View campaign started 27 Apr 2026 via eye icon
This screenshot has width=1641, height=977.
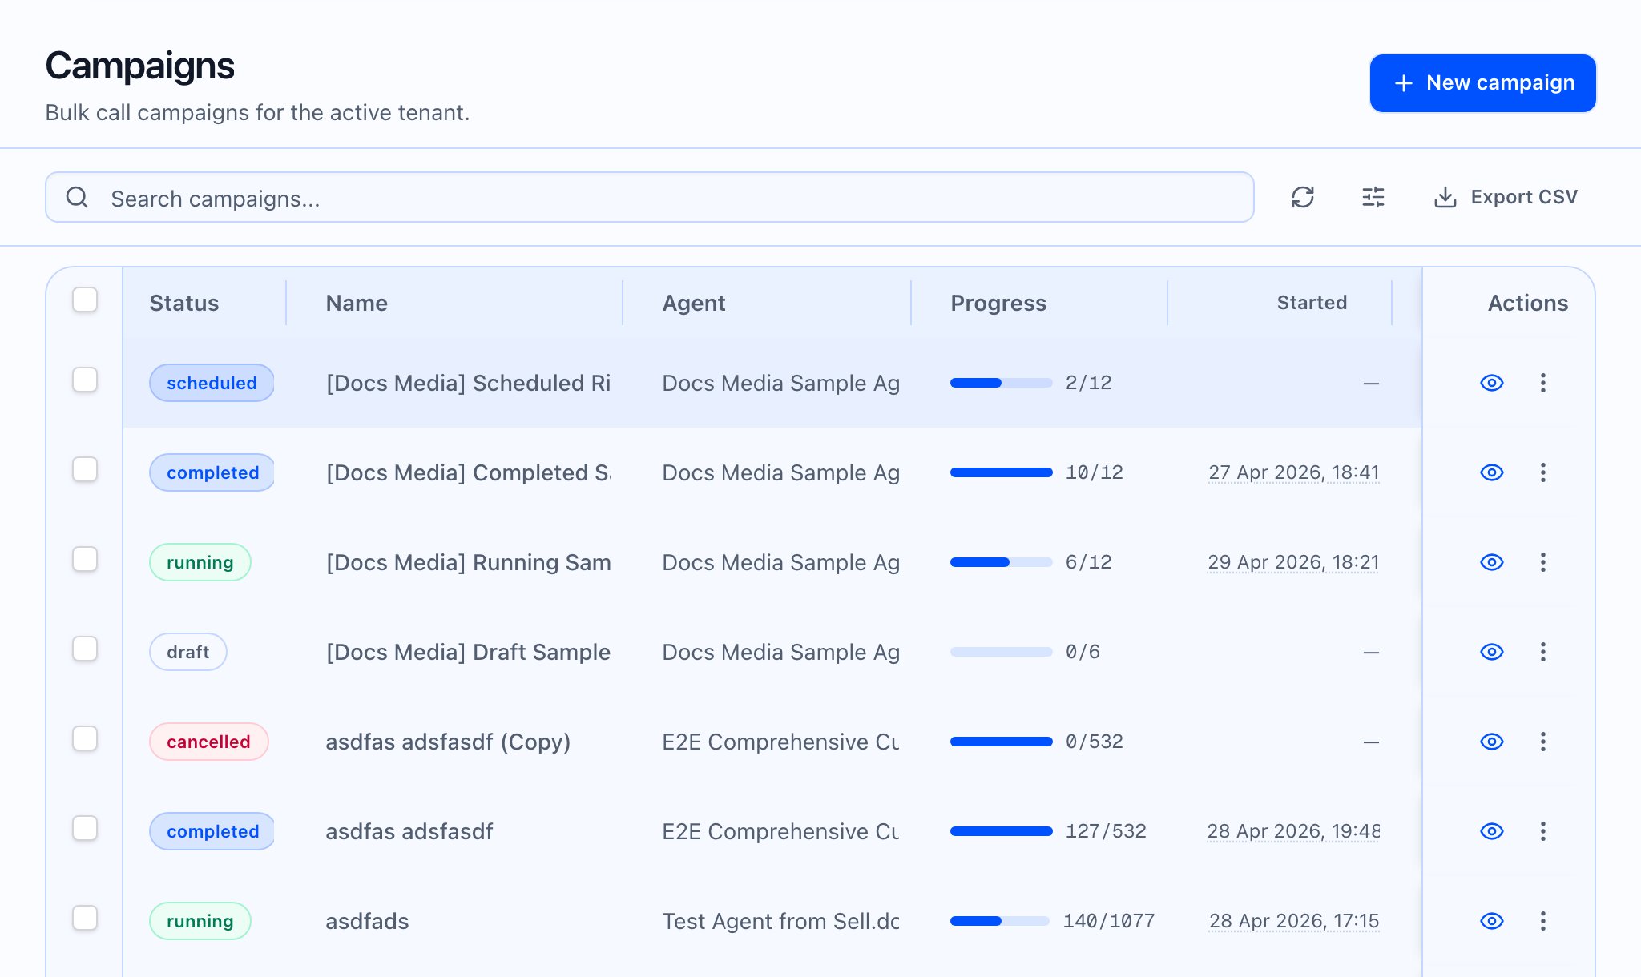point(1491,472)
